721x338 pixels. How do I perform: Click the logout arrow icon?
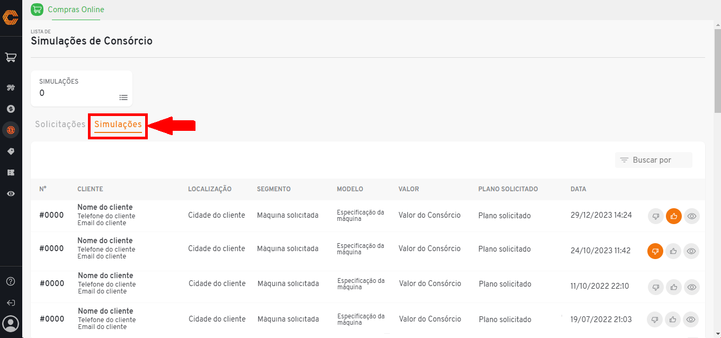click(11, 303)
